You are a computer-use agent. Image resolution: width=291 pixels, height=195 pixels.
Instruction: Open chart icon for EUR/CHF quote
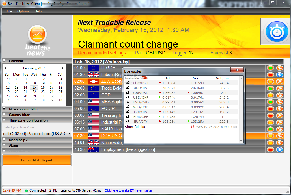pos(127,117)
